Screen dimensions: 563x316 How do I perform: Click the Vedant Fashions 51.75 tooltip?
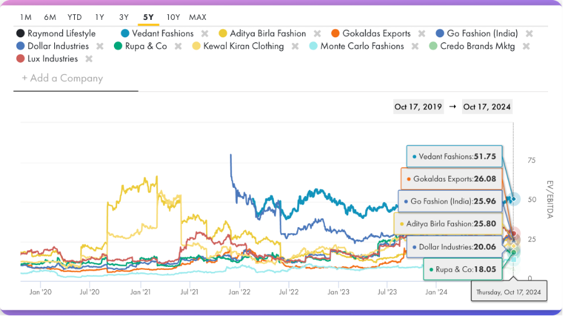tap(454, 156)
